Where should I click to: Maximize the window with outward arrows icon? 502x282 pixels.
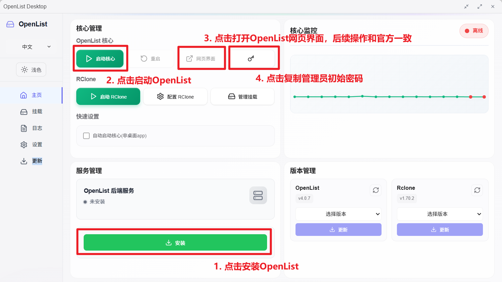480,7
